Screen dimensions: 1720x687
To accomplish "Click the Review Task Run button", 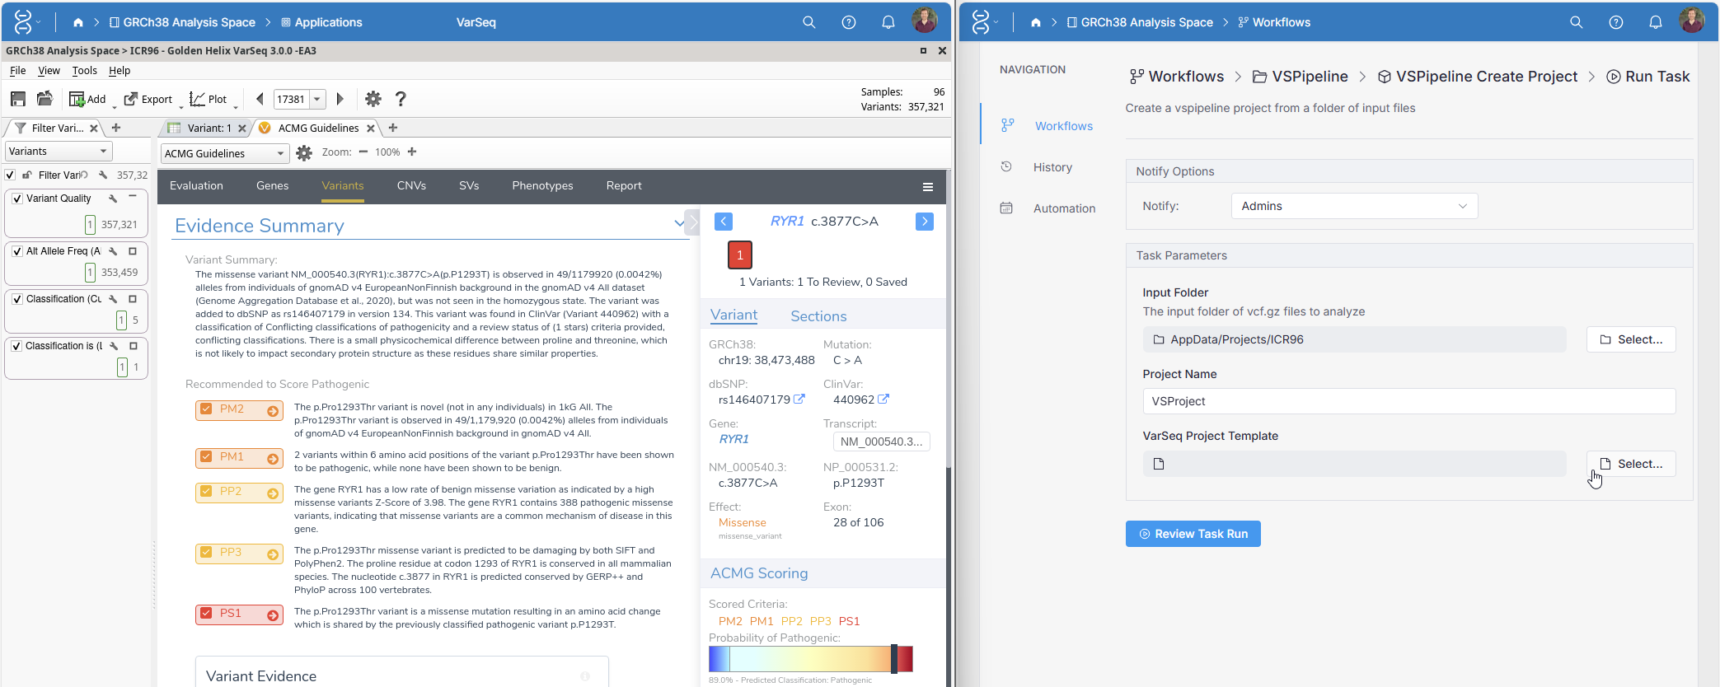I will click(1193, 534).
